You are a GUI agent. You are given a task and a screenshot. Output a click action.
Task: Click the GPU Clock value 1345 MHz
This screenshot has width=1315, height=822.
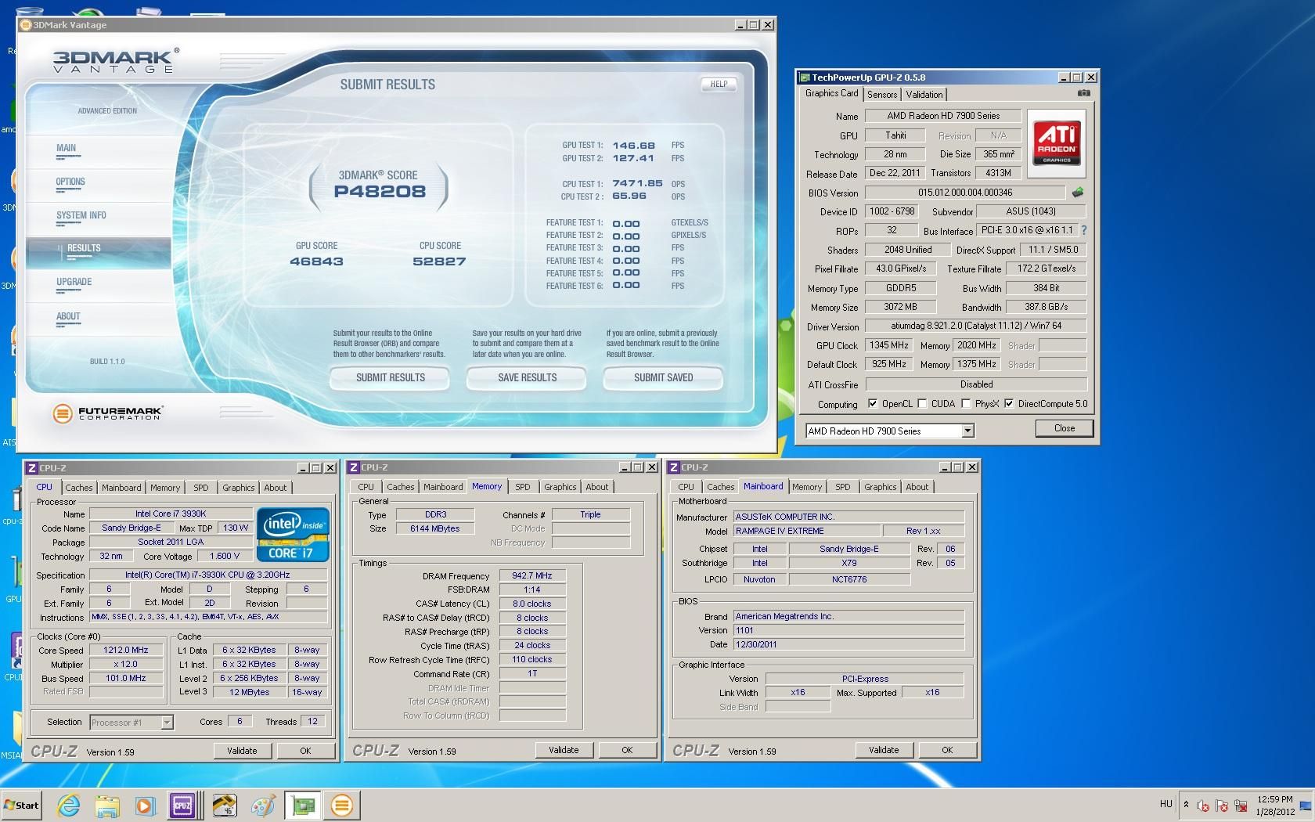click(x=889, y=345)
